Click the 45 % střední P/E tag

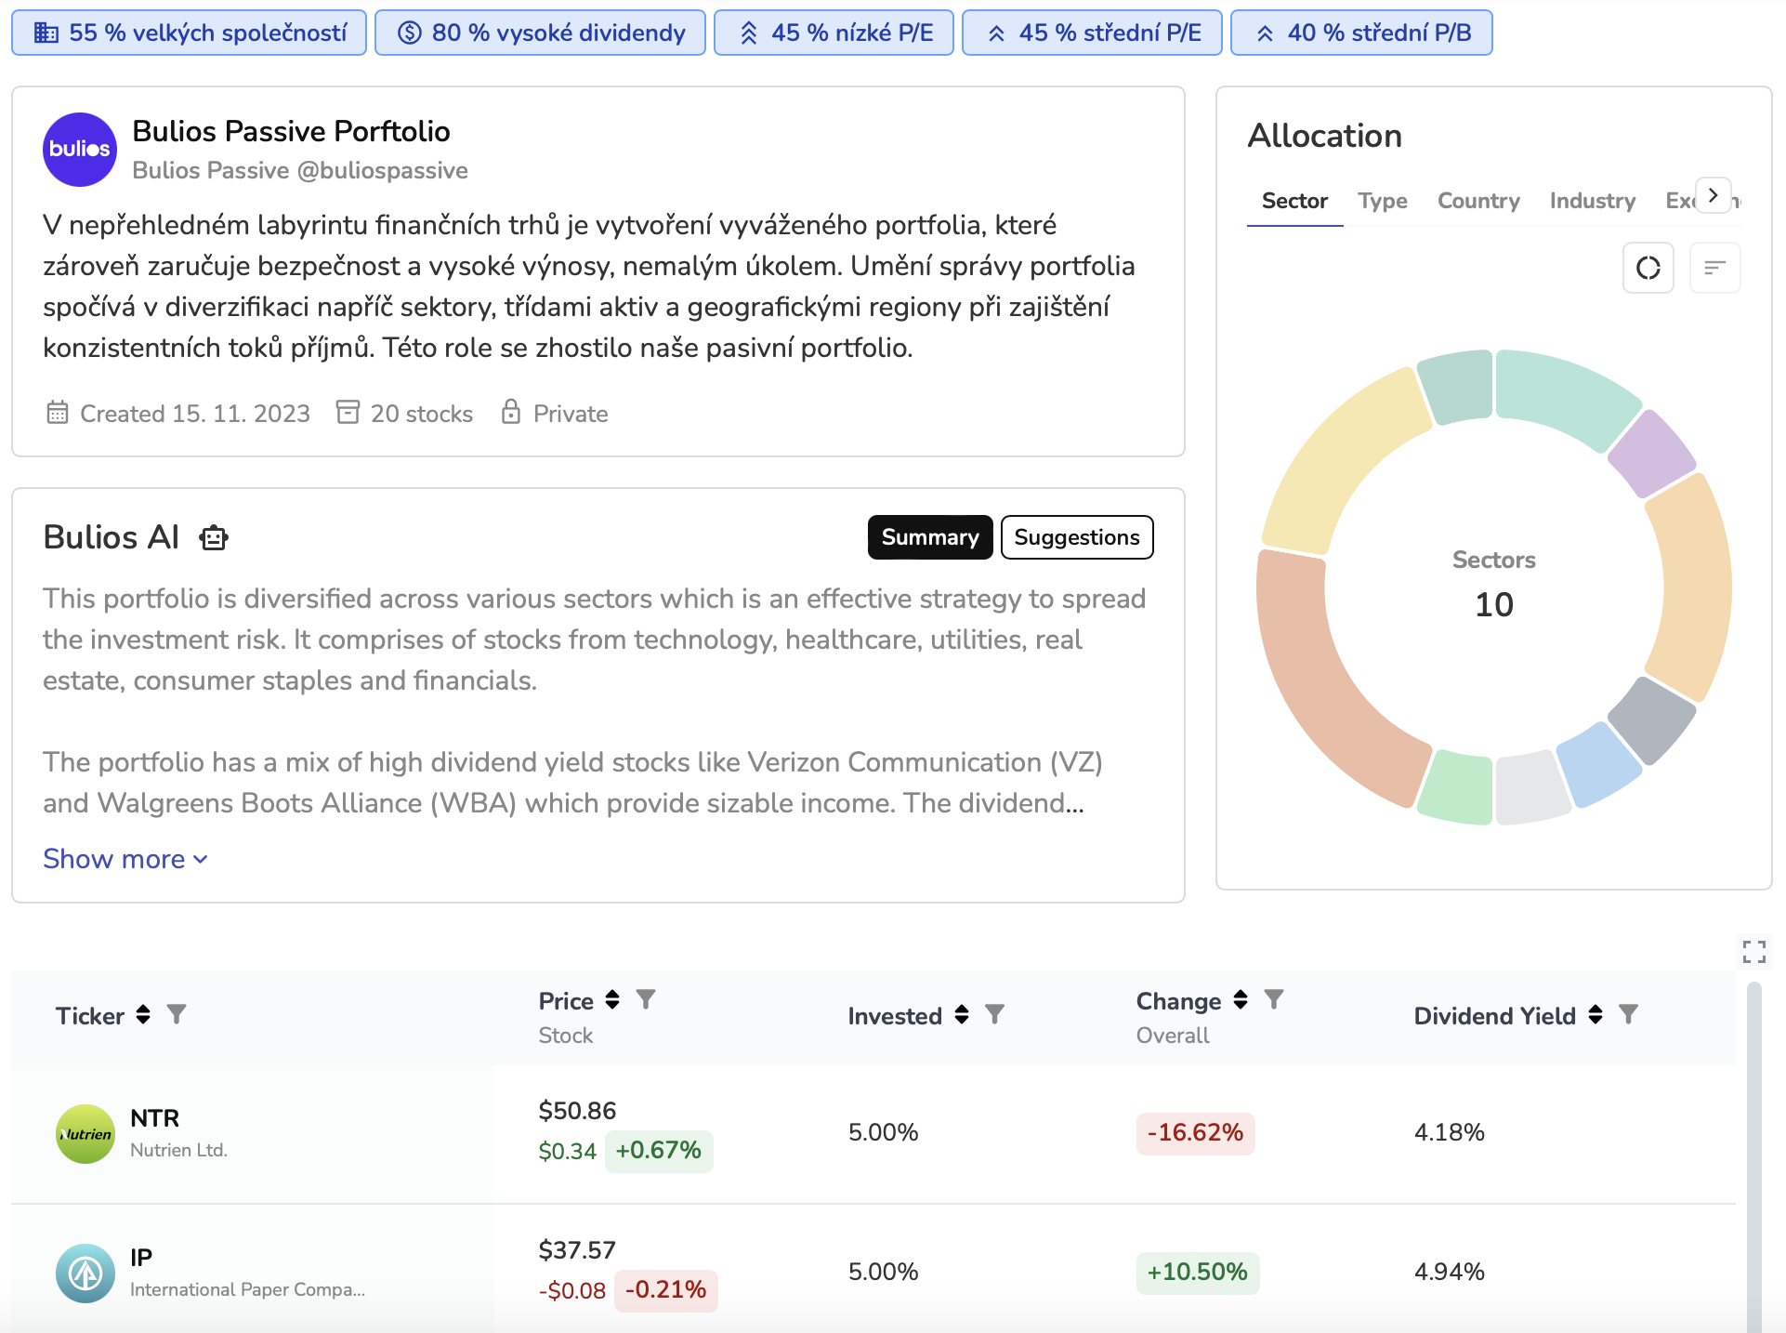(1092, 33)
